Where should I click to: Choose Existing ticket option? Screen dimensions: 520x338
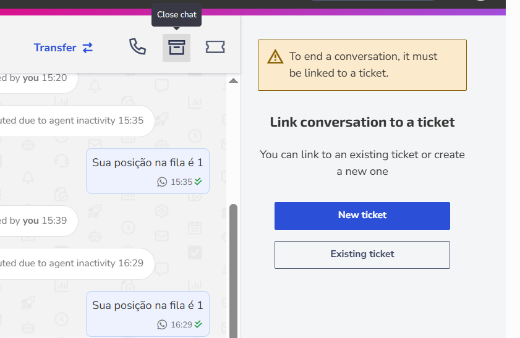(x=362, y=255)
